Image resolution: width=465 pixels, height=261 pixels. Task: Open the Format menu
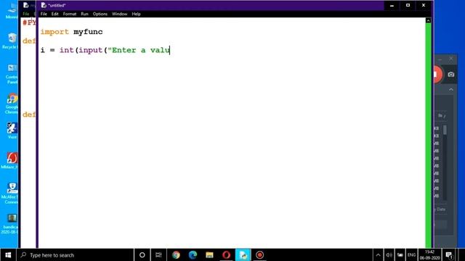pyautogui.click(x=70, y=14)
